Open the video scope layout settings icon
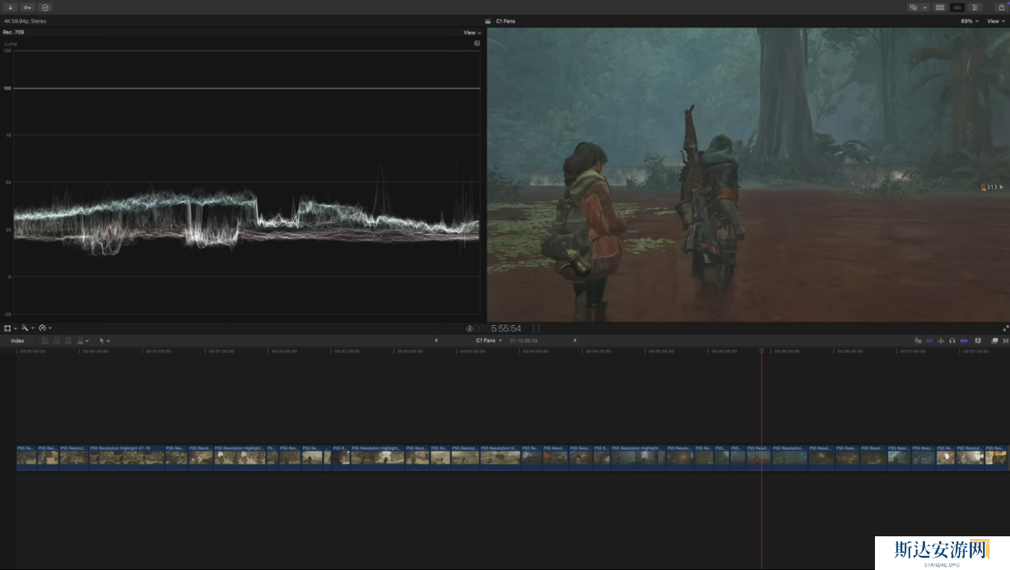This screenshot has width=1010, height=570. pyautogui.click(x=477, y=43)
